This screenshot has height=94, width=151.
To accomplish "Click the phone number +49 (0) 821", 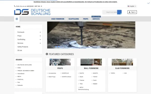I will click(x=34, y=6).
